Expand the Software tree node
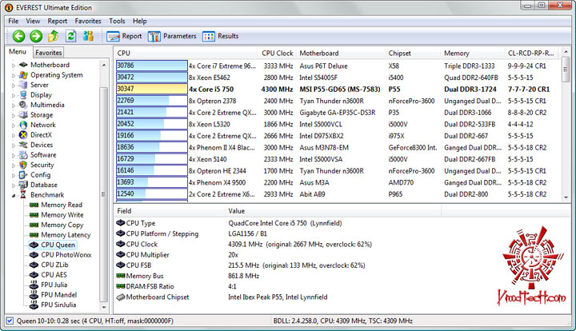Image resolution: width=576 pixels, height=331 pixels. [14, 155]
